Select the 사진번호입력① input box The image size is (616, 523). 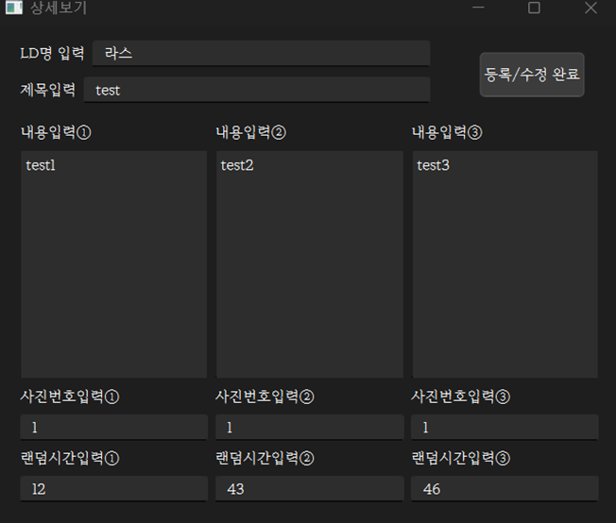[113, 427]
